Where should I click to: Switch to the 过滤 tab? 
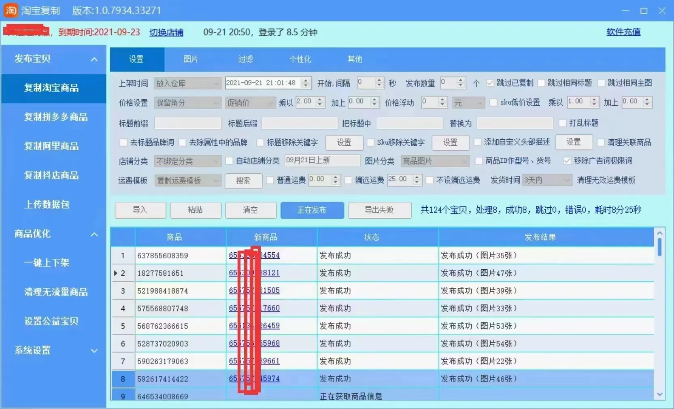[245, 59]
